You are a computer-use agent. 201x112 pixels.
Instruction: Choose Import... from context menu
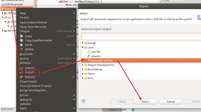(x=30, y=68)
